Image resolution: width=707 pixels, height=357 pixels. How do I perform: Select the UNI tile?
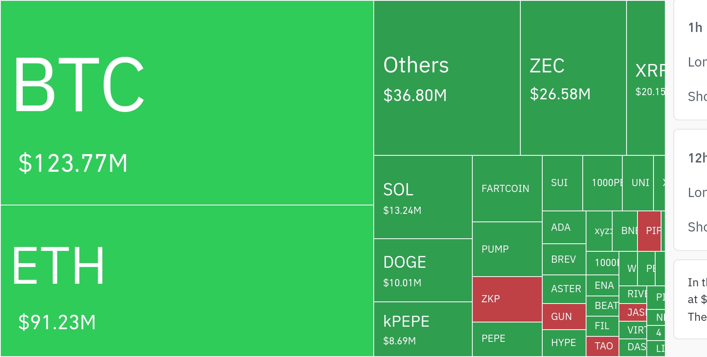(637, 183)
